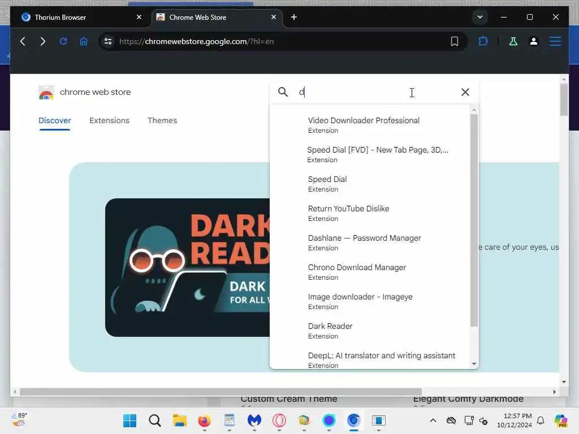This screenshot has width=579, height=434.
Task: Go forward with the browser forward arrow
Action: (x=43, y=41)
